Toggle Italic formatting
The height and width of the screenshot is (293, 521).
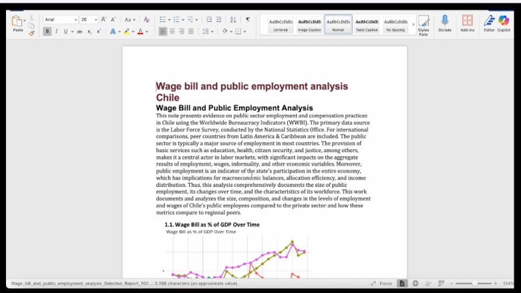pos(56,31)
